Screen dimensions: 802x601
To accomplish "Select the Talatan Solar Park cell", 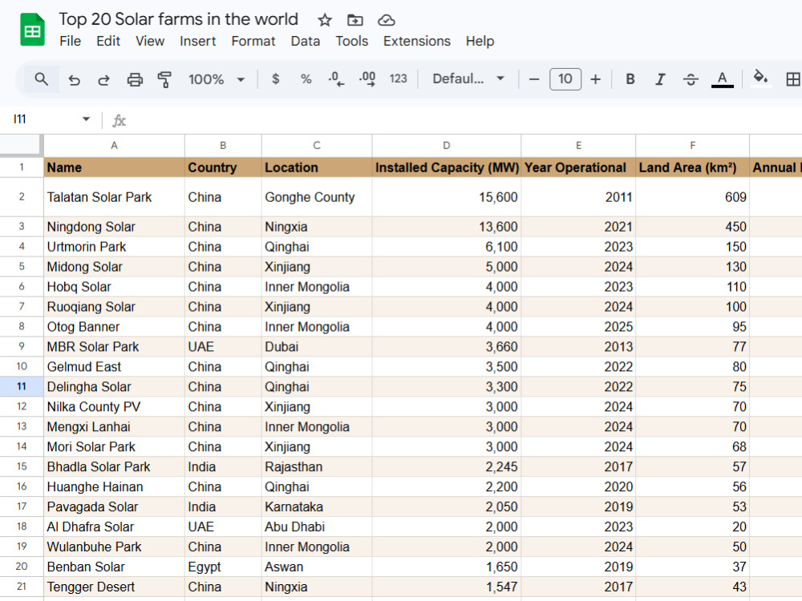I will tap(114, 197).
